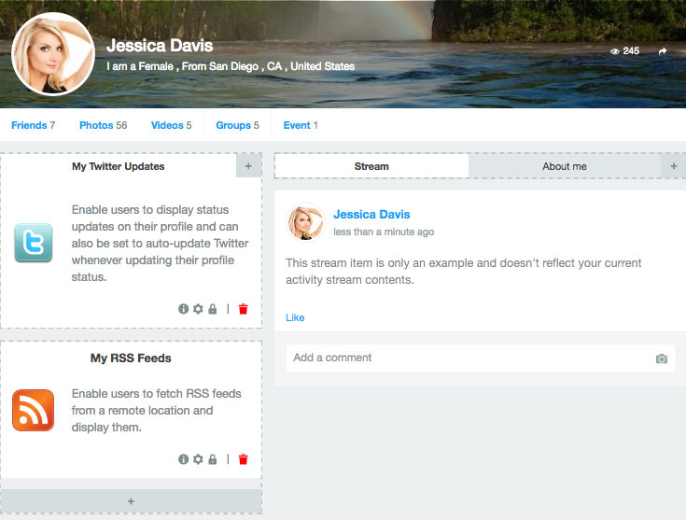Click the camera icon in comment box

pyautogui.click(x=662, y=358)
